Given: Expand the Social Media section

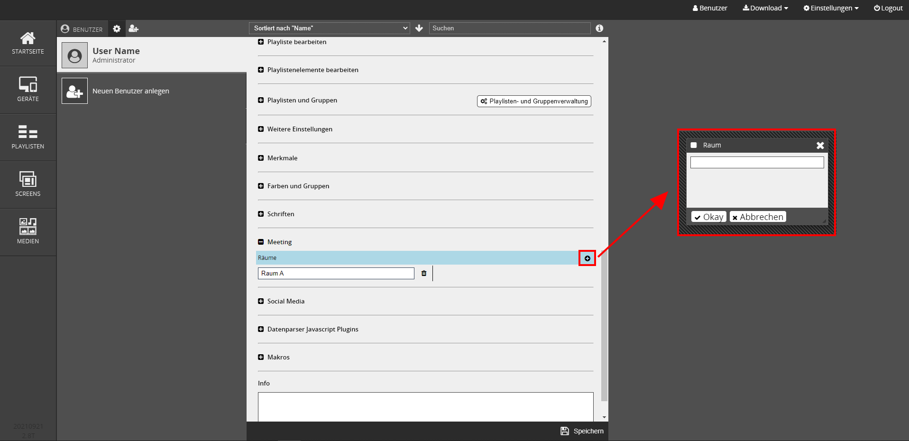Looking at the screenshot, I should click(x=261, y=301).
